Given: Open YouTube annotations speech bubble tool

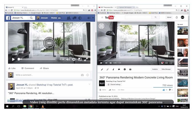Looking at the screenshot, I should click(x=119, y=69).
